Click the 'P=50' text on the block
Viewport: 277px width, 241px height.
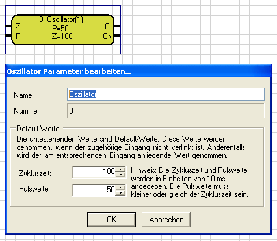pos(60,29)
